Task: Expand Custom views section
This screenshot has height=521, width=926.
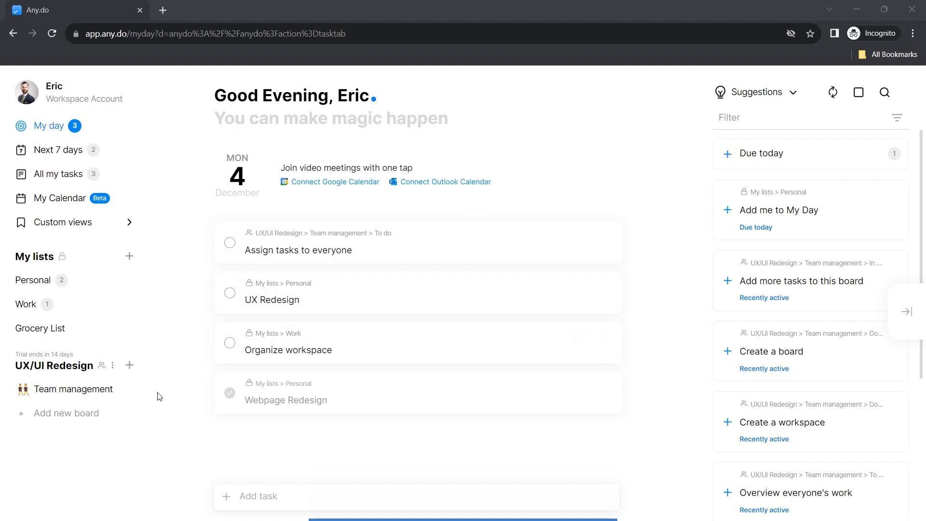Action: (x=129, y=222)
